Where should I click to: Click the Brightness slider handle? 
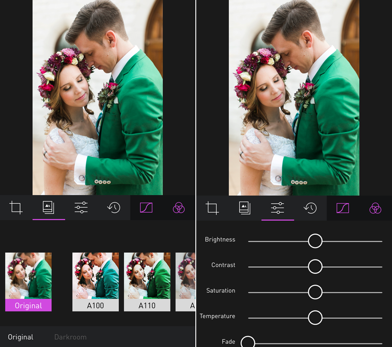[315, 241]
